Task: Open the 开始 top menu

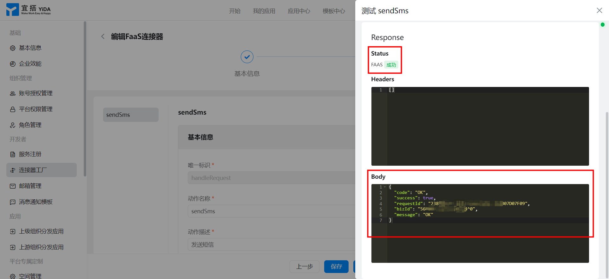Action: [x=235, y=11]
